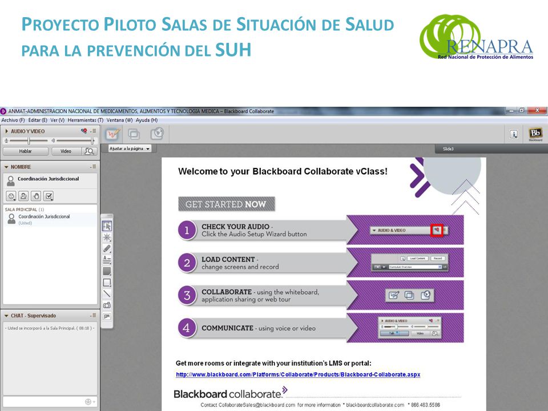The image size is (548, 411).
Task: Choose the whiteboard Selector arrow tool
Action: (107, 226)
